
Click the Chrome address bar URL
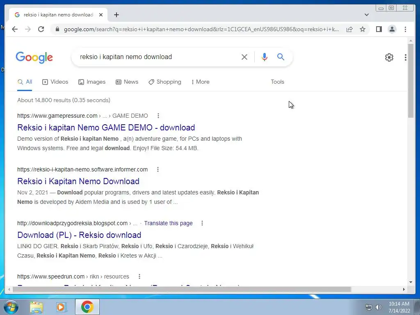pyautogui.click(x=201, y=29)
